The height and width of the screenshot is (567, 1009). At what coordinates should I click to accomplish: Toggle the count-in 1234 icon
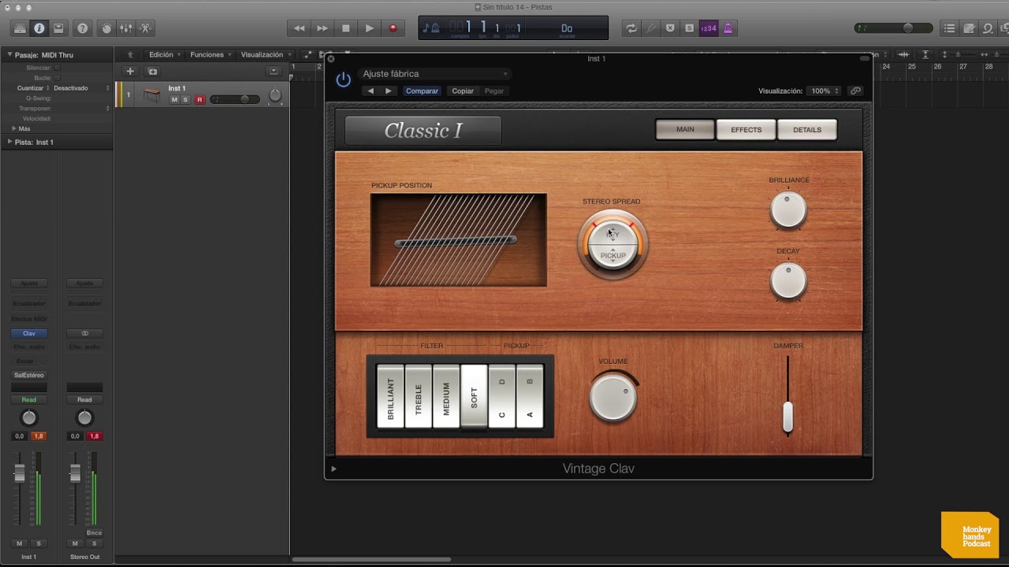(709, 28)
